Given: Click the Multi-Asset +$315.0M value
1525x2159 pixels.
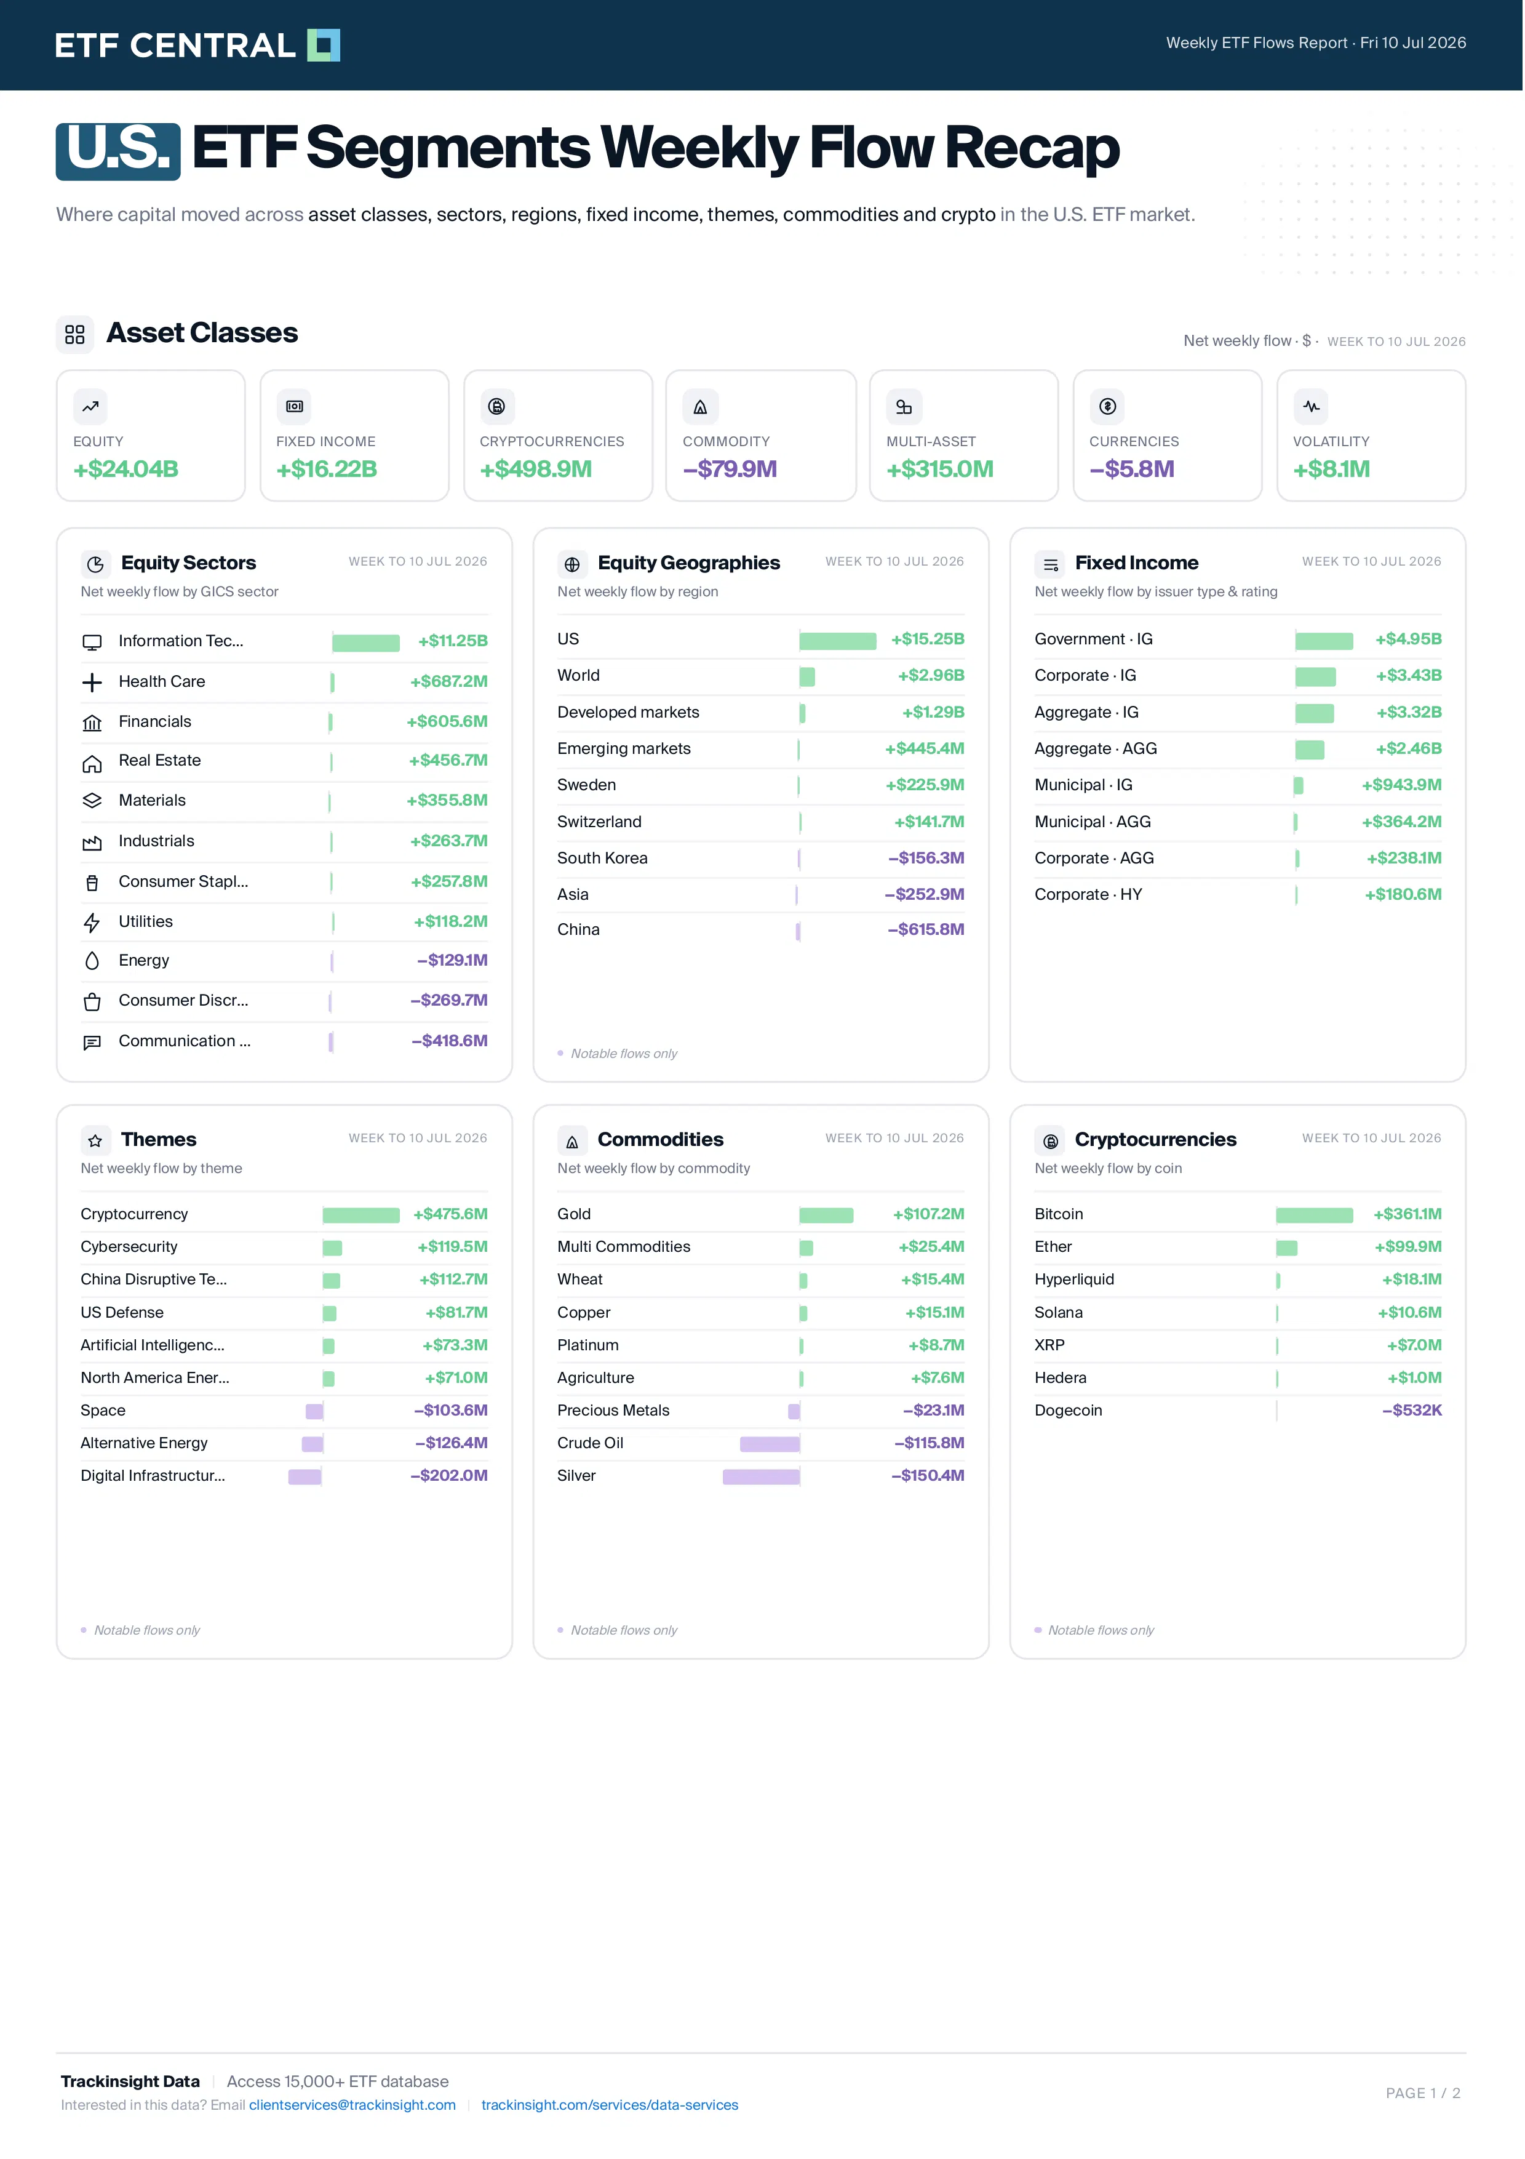Looking at the screenshot, I should point(939,469).
